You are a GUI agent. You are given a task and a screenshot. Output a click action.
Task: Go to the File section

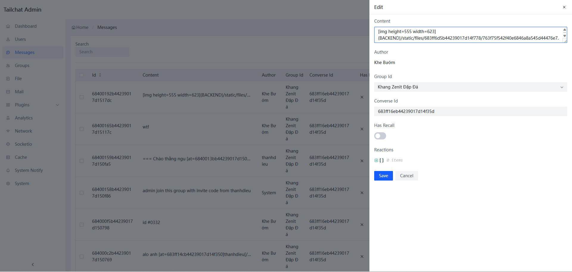point(18,78)
